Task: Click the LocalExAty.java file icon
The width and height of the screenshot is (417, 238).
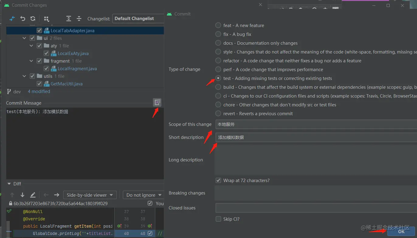Action: [53, 53]
